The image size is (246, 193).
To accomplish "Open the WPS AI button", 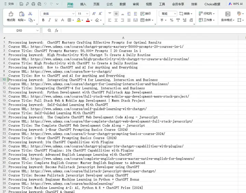I will pos(235,4).
